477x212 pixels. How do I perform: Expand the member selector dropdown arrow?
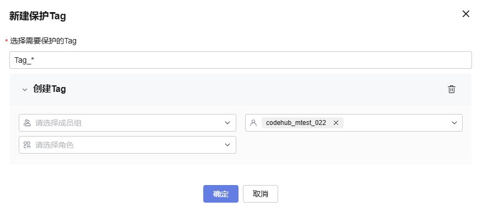pyautogui.click(x=454, y=123)
